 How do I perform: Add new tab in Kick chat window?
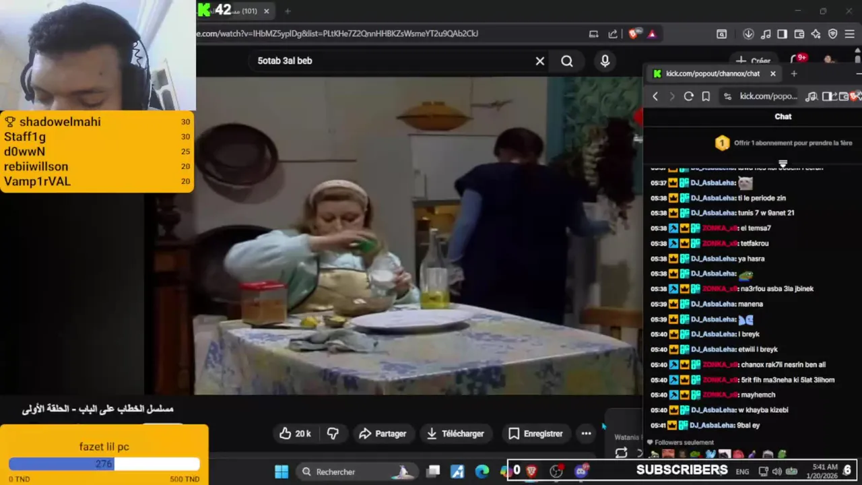coord(794,73)
